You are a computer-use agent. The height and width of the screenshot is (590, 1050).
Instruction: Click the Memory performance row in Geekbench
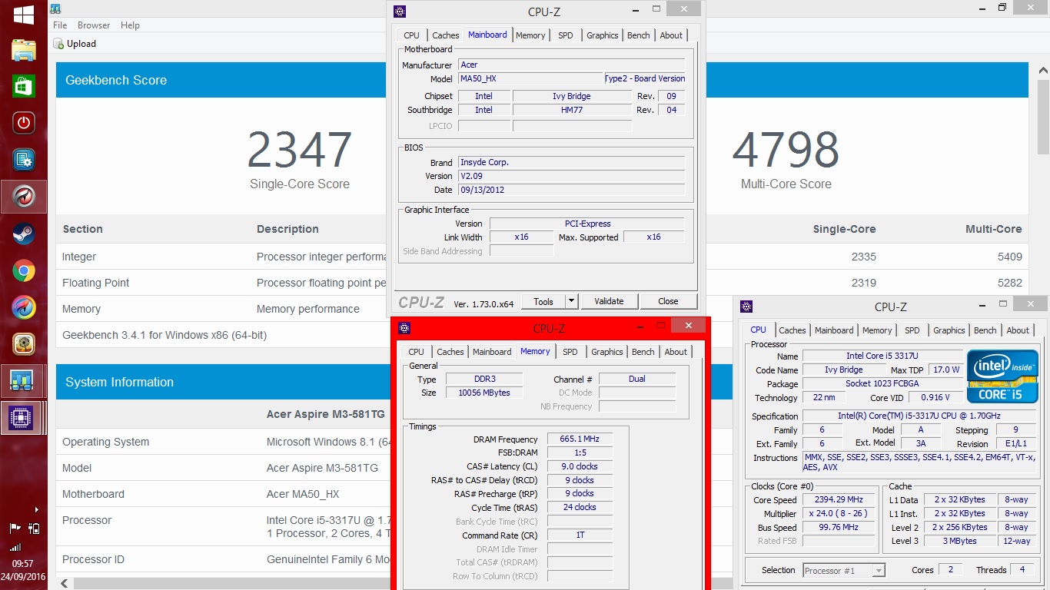tap(542, 309)
